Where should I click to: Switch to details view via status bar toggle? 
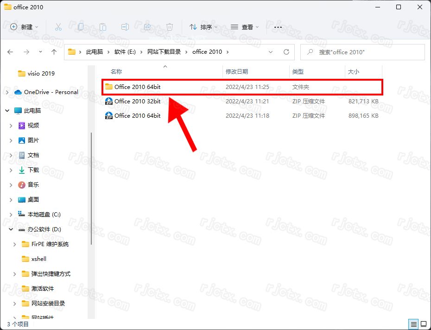[x=414, y=324]
